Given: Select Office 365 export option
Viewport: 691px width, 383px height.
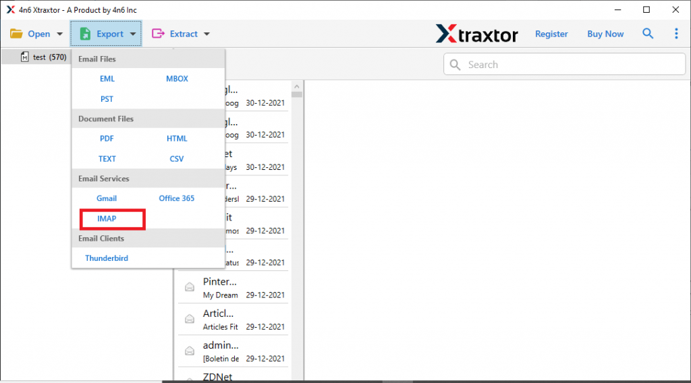Looking at the screenshot, I should 177,198.
